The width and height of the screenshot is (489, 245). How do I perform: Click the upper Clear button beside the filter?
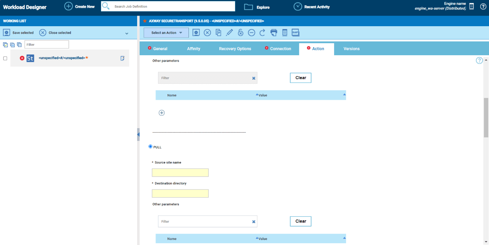tap(300, 78)
